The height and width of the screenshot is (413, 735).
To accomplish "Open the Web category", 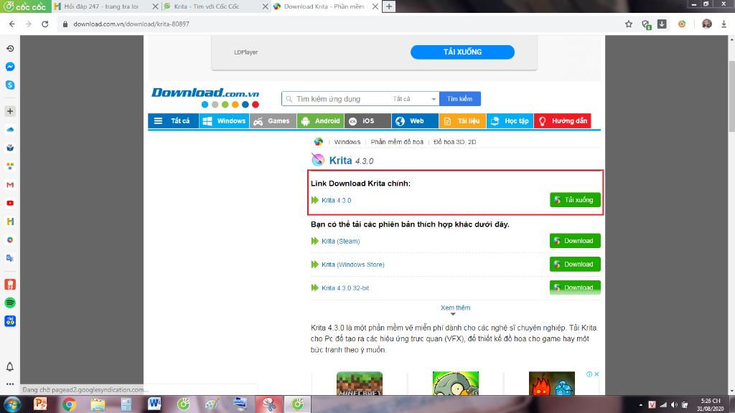I will pyautogui.click(x=415, y=120).
